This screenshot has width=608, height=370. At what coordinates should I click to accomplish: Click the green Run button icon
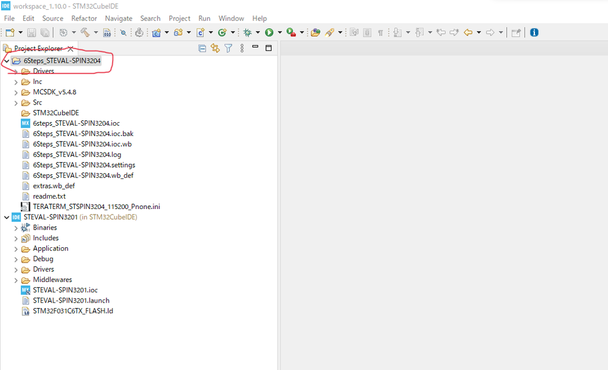click(x=269, y=33)
